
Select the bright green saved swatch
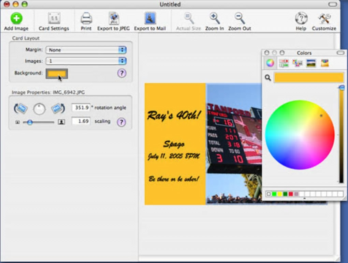[274, 194]
